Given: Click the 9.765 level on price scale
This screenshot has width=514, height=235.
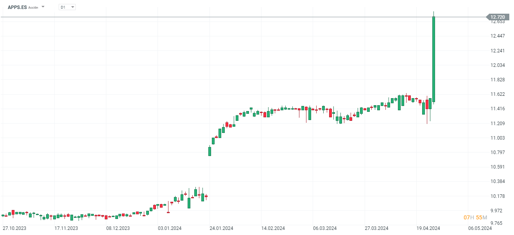Looking at the screenshot, I should pyautogui.click(x=498, y=223).
